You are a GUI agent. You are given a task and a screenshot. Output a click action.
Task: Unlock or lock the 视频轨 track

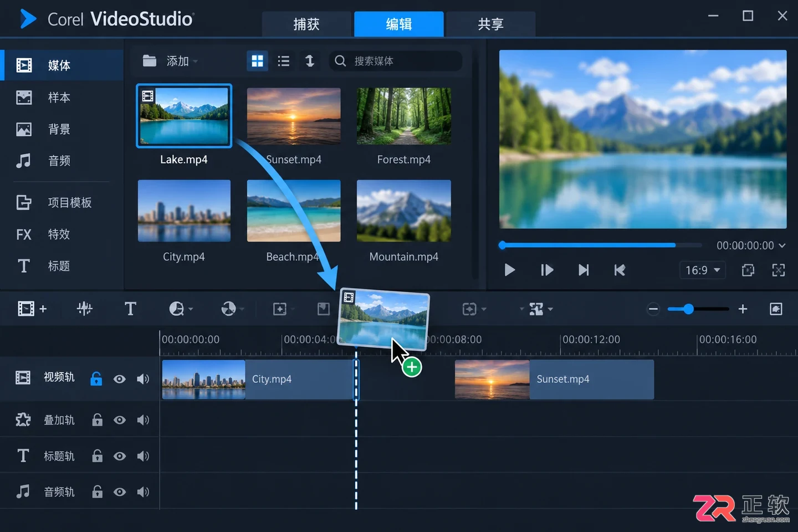96,378
